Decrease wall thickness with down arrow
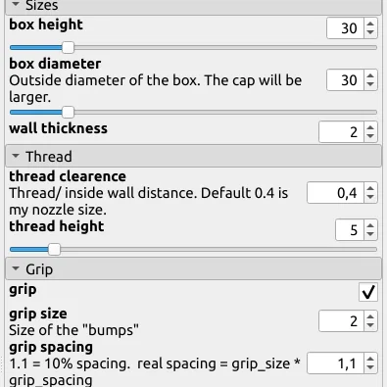The image size is (387, 387). 370,137
